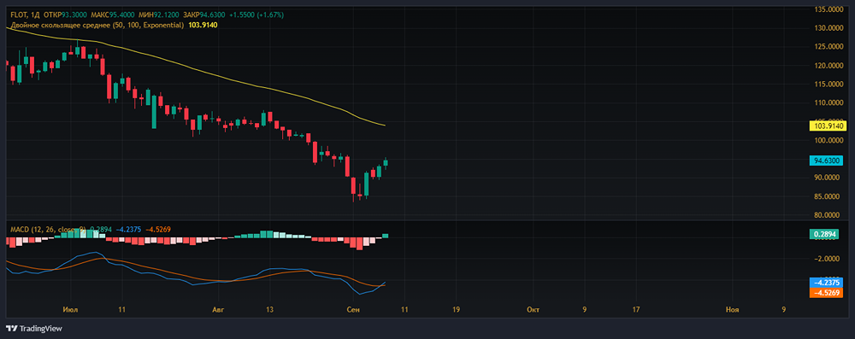Click 125.0000 on the price scale
The image size is (855, 339).
(x=828, y=47)
